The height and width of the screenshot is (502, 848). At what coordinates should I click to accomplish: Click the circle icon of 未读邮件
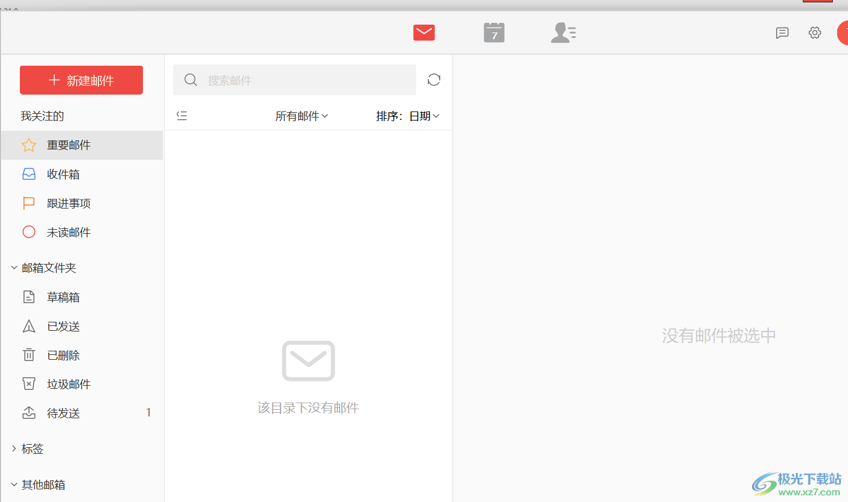(29, 232)
